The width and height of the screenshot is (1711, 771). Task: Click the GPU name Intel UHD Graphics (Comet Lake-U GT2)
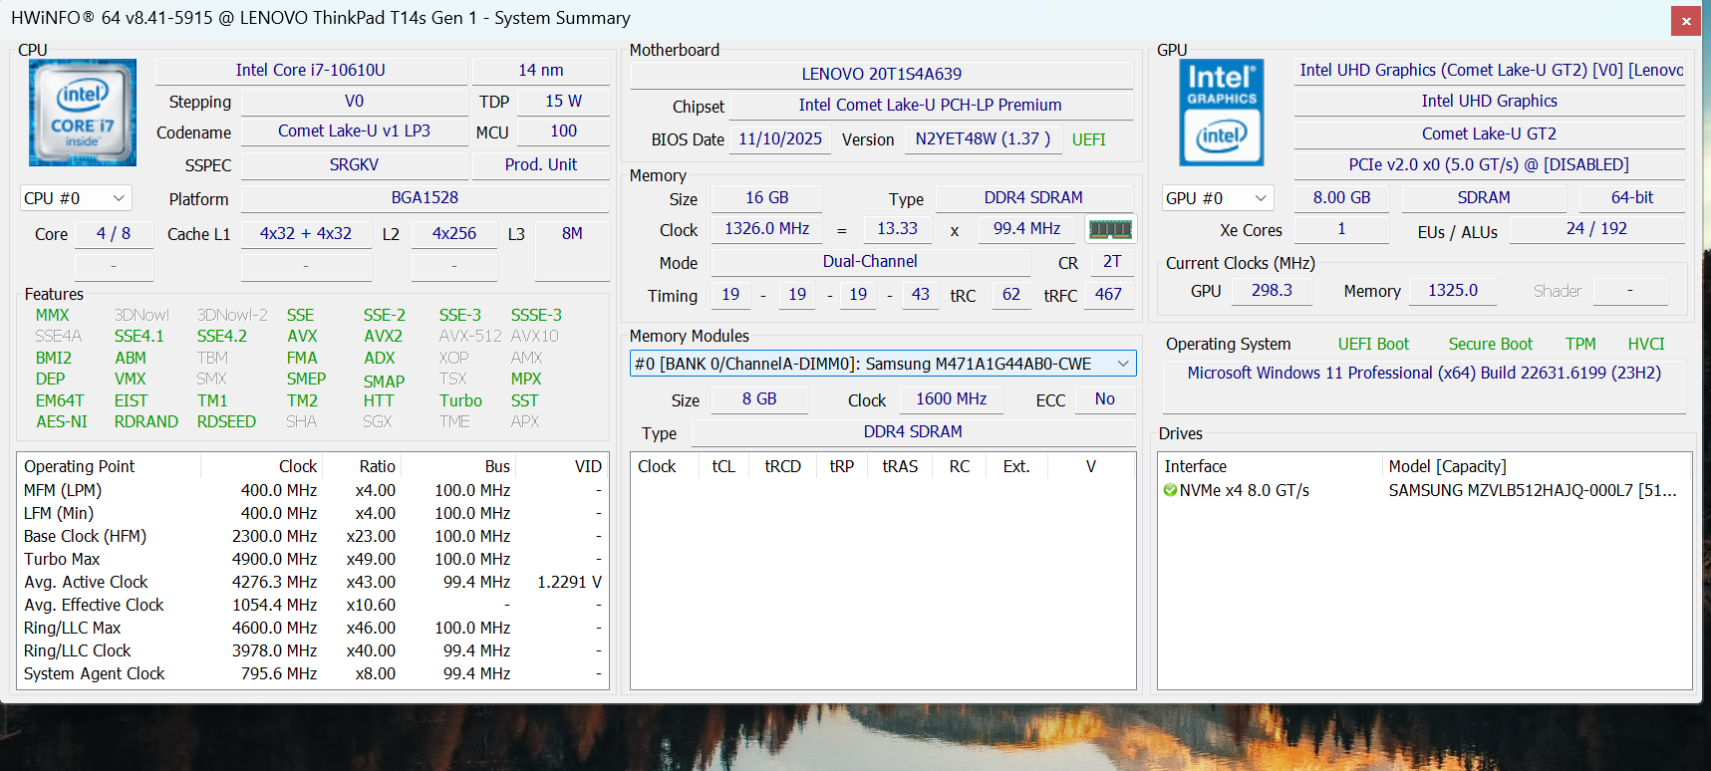[1490, 70]
